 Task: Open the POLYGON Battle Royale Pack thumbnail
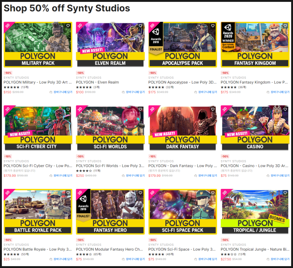click(38, 212)
